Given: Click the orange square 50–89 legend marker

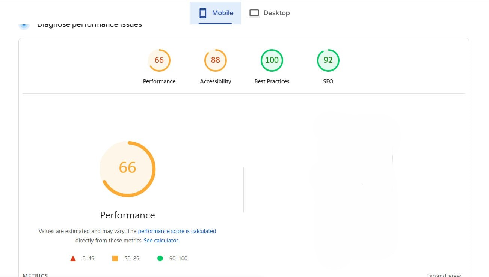Looking at the screenshot, I should click(115, 258).
